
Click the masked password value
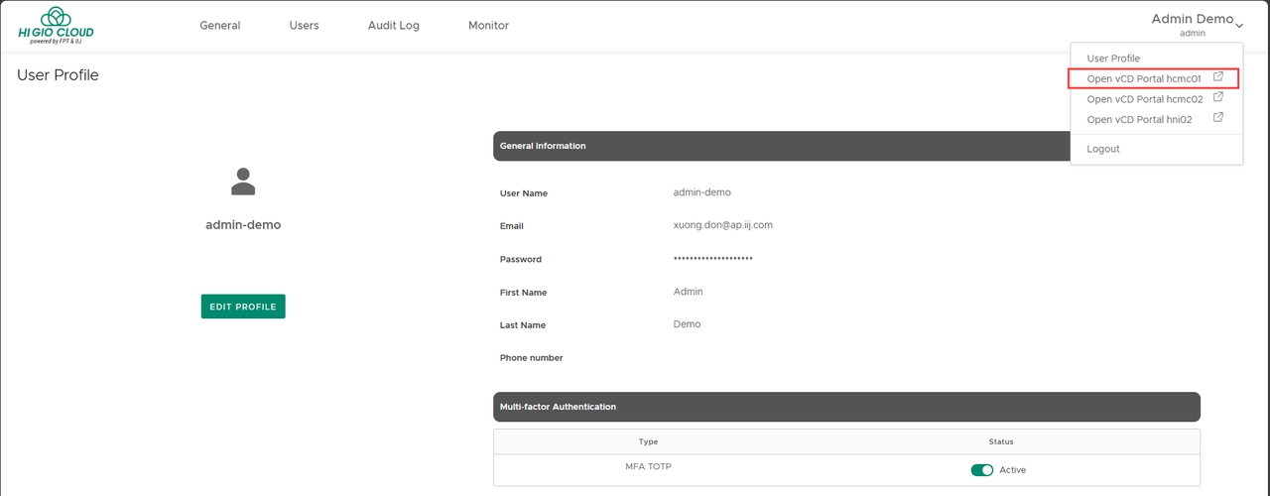tap(712, 259)
